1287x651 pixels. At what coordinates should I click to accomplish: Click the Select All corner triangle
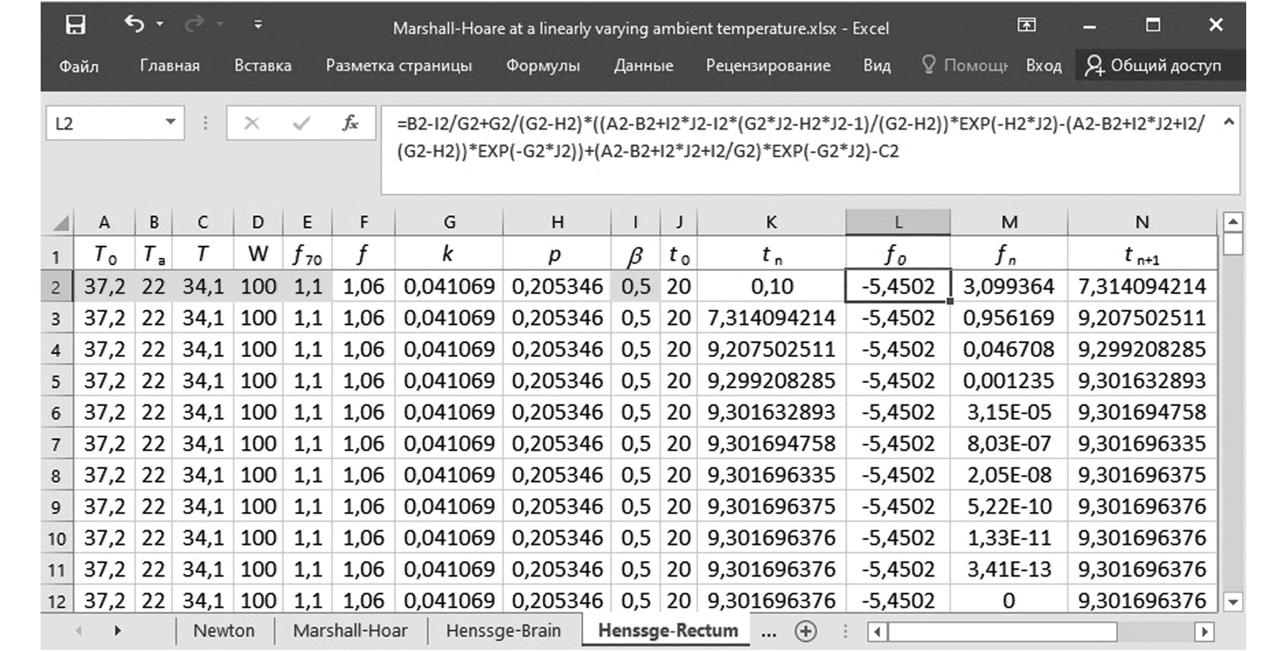(x=61, y=223)
